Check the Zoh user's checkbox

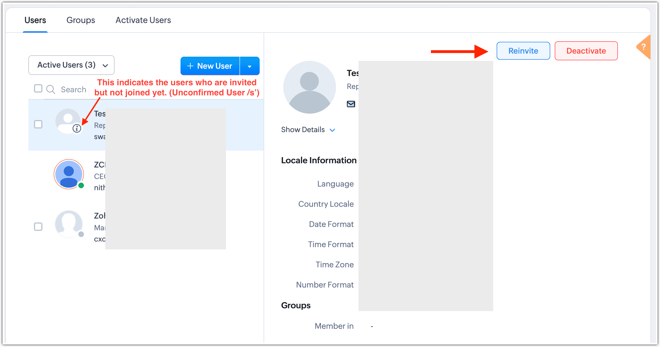pyautogui.click(x=38, y=227)
